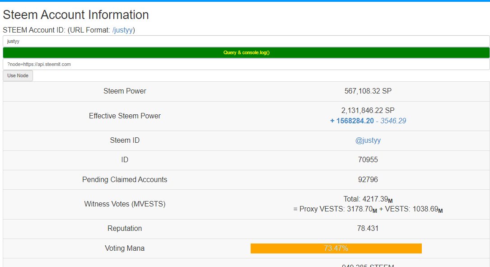
Task: Select the Witness Votes (MVESTS) label
Action: pos(125,204)
